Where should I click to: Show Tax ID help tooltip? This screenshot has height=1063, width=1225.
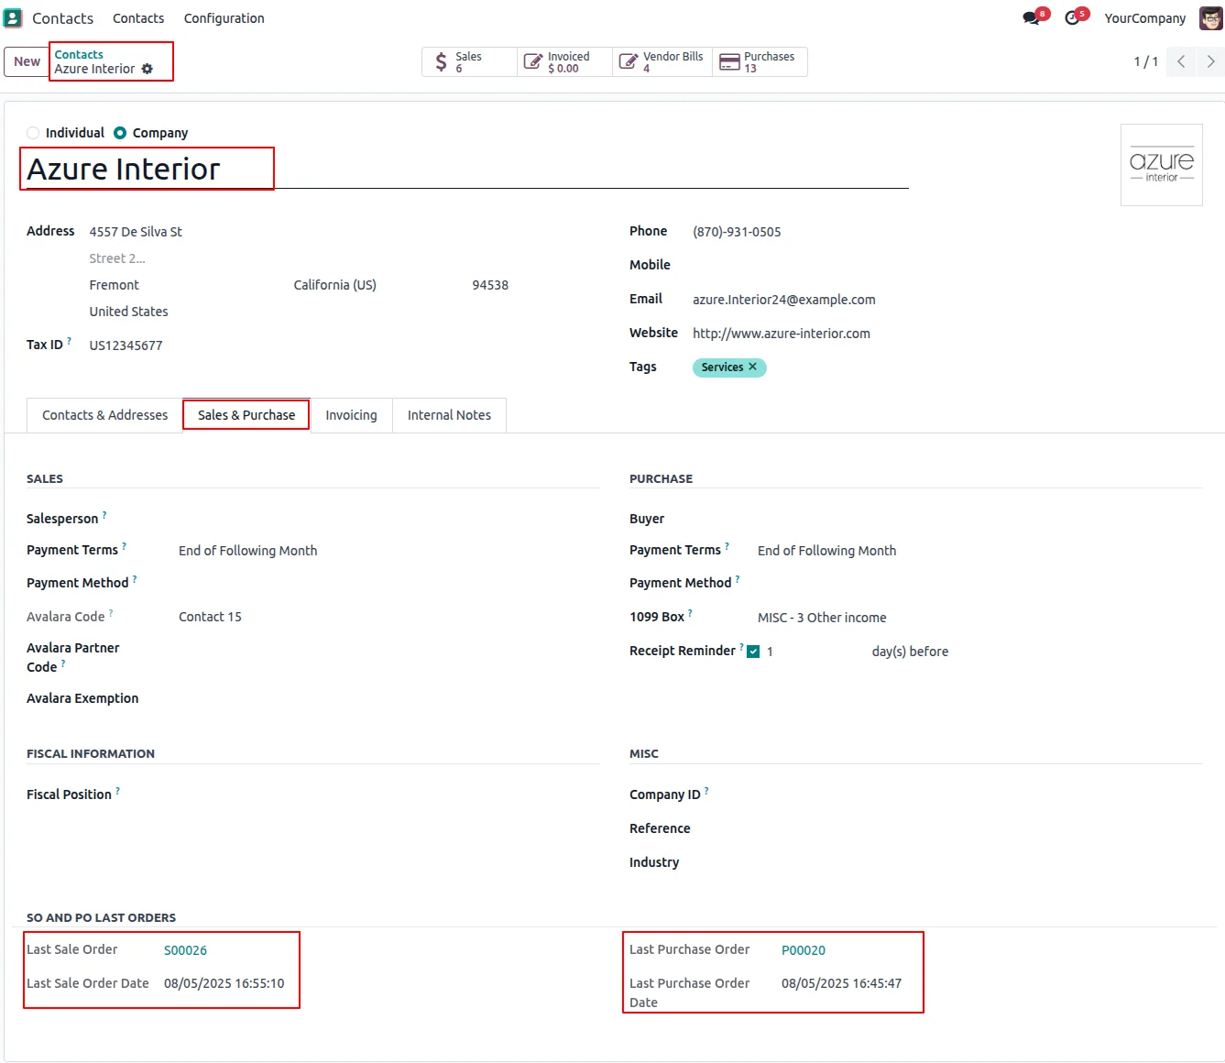click(69, 341)
